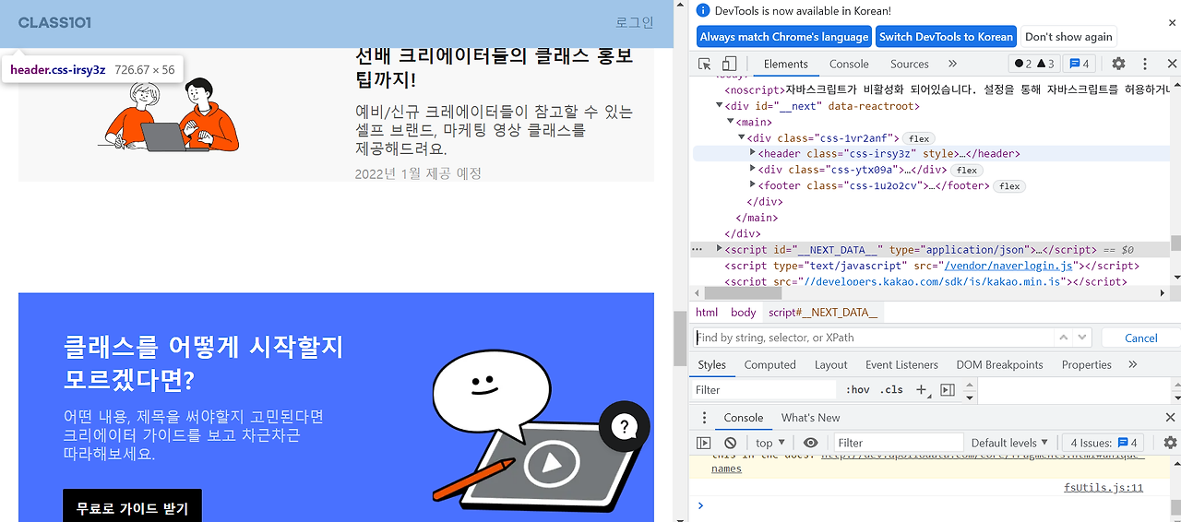The height and width of the screenshot is (522, 1181).
Task: Activate the inspect element picker icon
Action: click(x=705, y=64)
